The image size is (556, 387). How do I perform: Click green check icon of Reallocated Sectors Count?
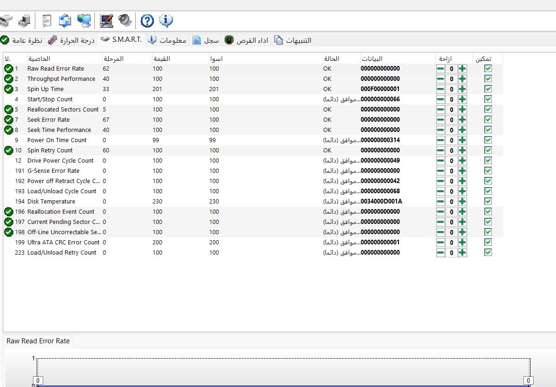pyautogui.click(x=8, y=110)
